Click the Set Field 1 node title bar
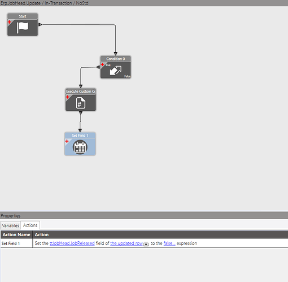Screen dimensions: 288x282 pos(80,136)
